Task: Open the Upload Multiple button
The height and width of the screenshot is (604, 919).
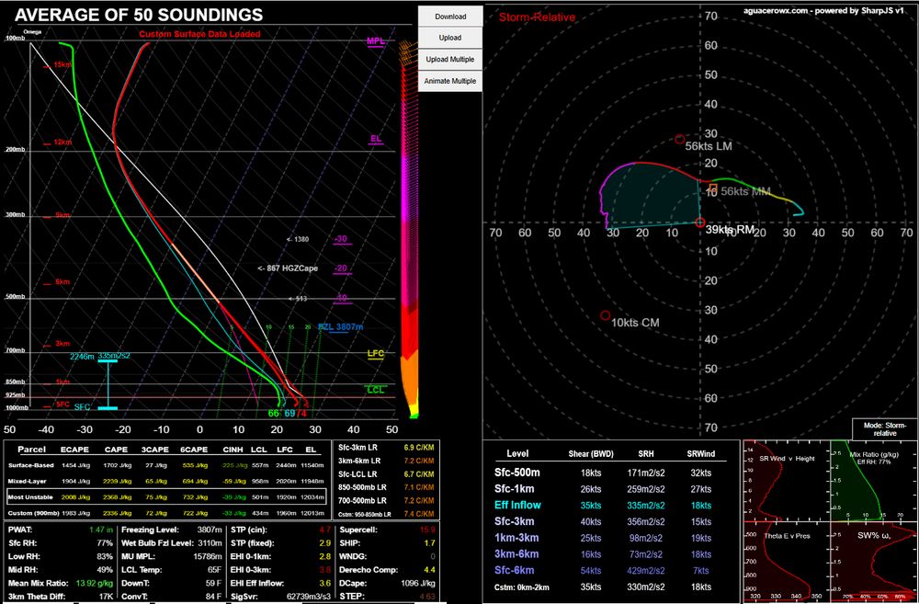Action: (x=450, y=59)
